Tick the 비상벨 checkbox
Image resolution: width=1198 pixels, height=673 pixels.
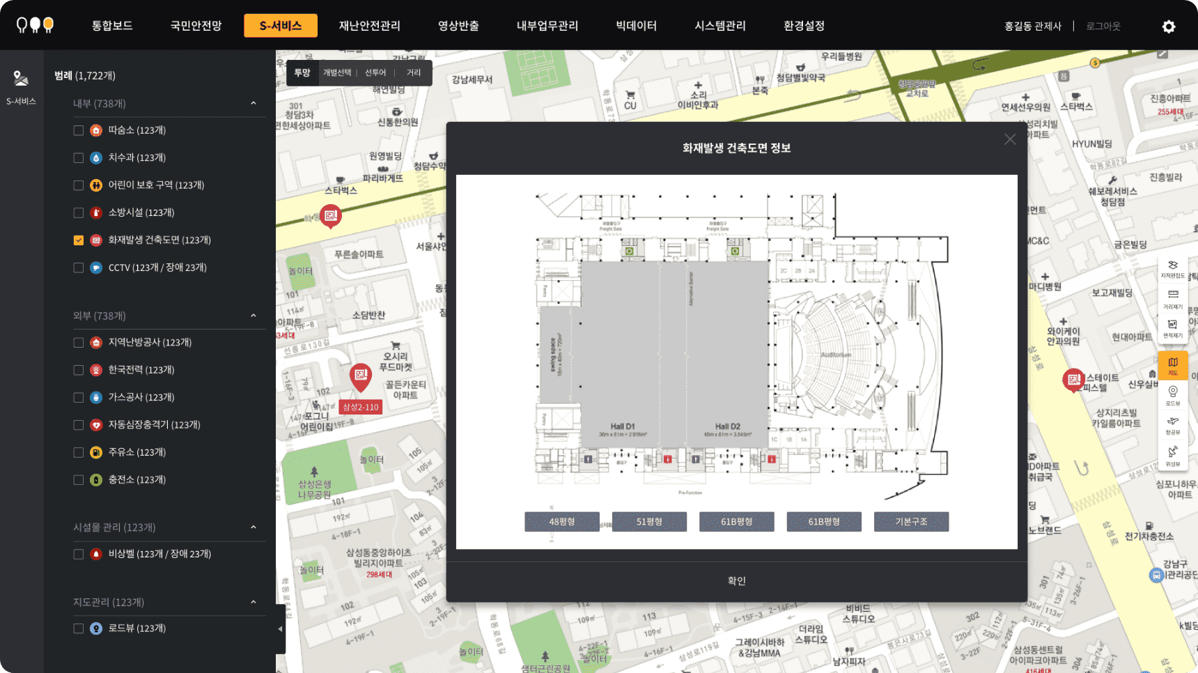coord(78,555)
